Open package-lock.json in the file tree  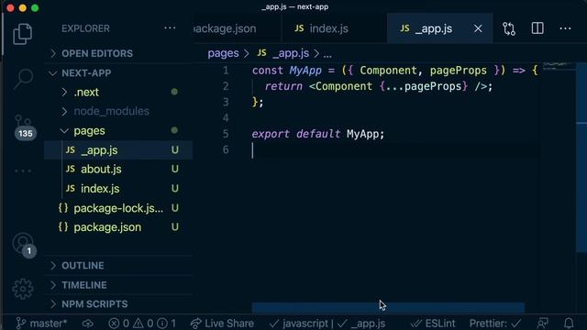pos(118,208)
